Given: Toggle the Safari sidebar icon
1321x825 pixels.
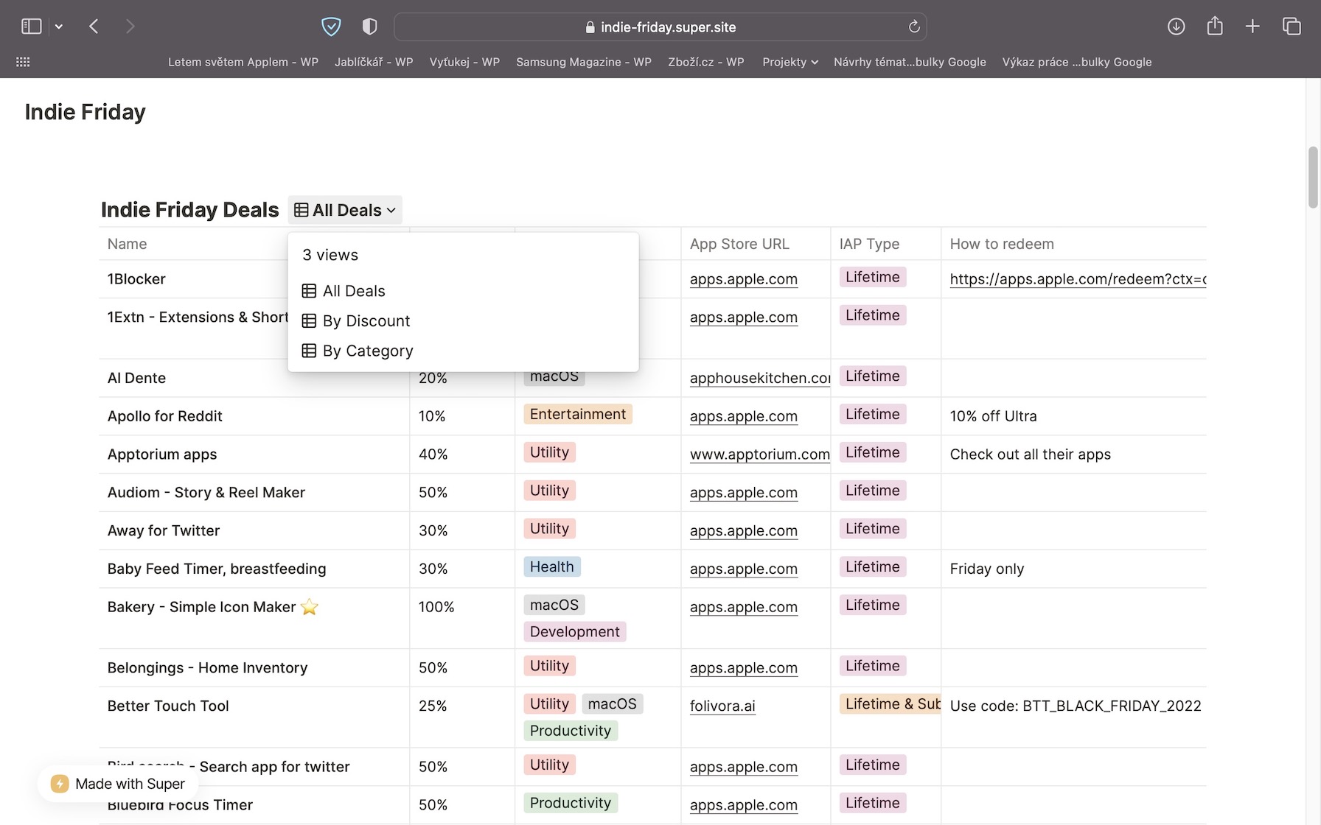Looking at the screenshot, I should coord(31,27).
